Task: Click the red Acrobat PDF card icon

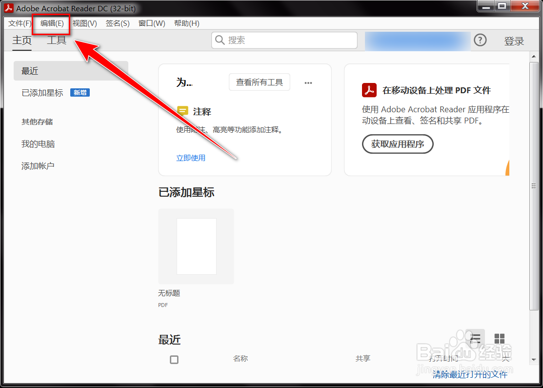Action: [369, 90]
